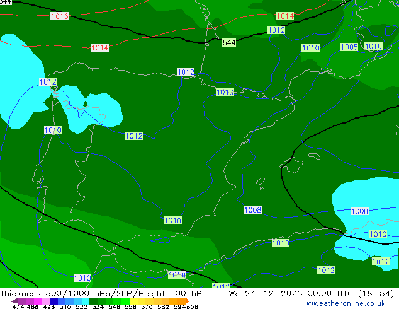Click the 534 legend value
Viewport: 399px width, 309px height.
98,306
